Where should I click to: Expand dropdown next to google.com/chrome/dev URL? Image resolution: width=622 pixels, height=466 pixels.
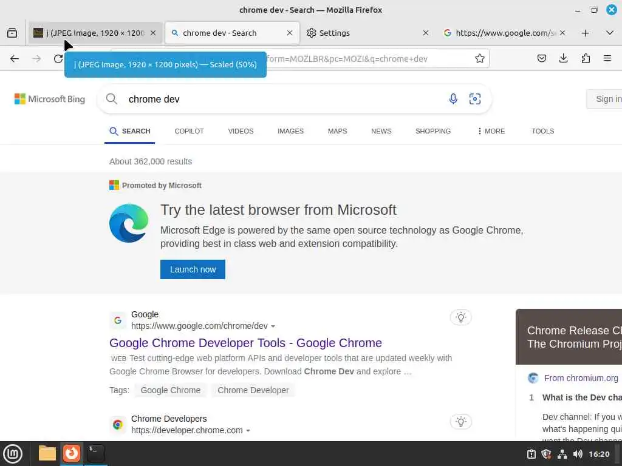(x=273, y=326)
